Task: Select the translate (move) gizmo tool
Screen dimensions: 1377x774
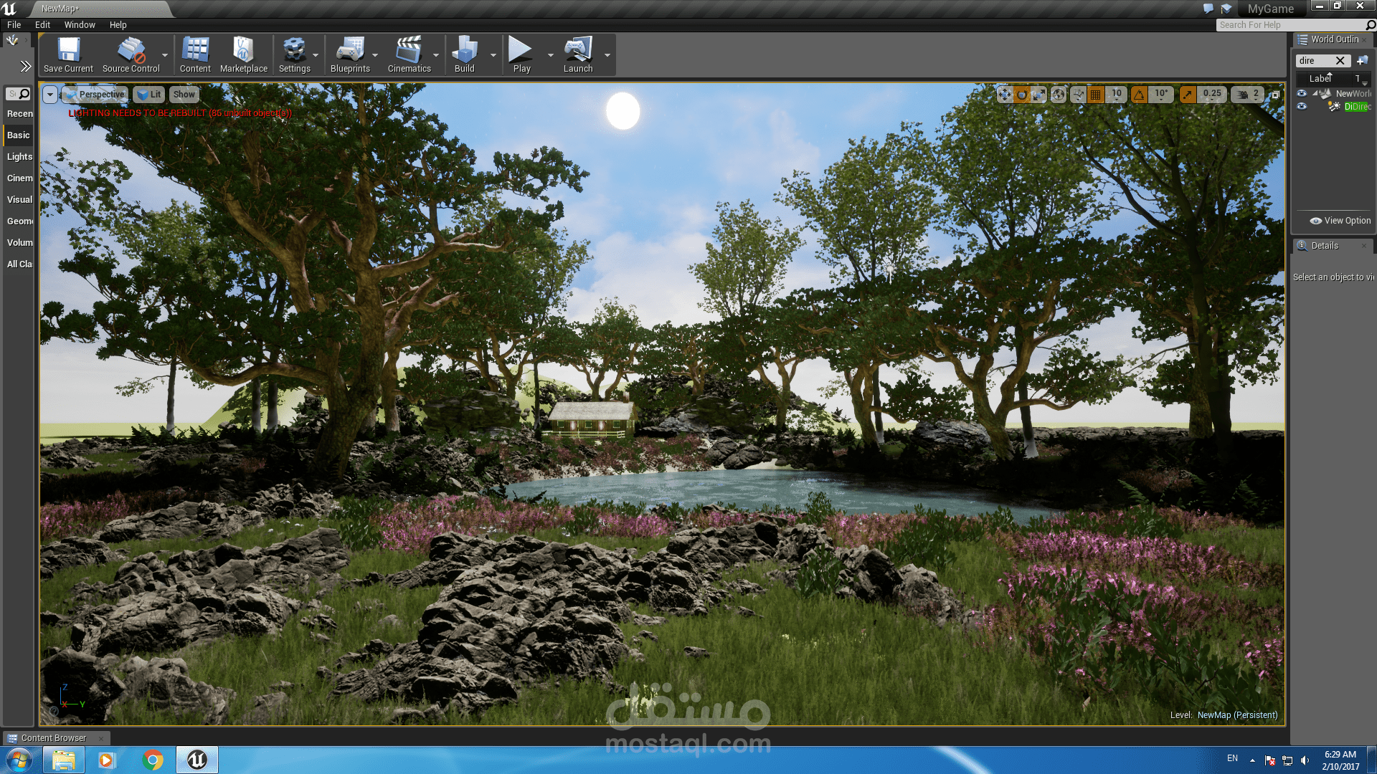Action: [x=1005, y=95]
